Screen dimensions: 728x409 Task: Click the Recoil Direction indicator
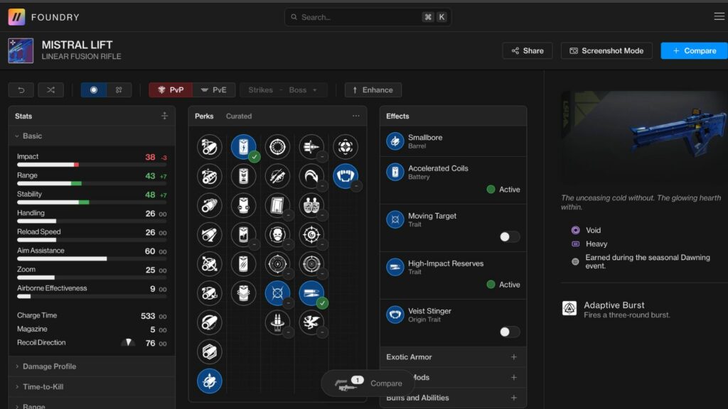click(x=128, y=343)
